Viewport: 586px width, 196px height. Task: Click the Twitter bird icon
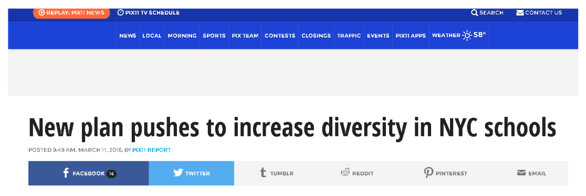click(178, 173)
